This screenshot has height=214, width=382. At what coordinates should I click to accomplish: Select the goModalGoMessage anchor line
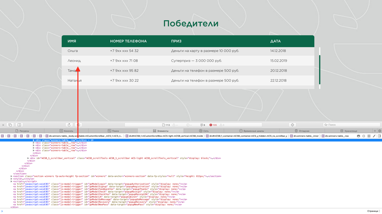[x=100, y=199]
